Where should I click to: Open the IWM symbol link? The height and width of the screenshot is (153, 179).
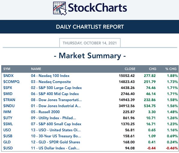tap(7, 112)
